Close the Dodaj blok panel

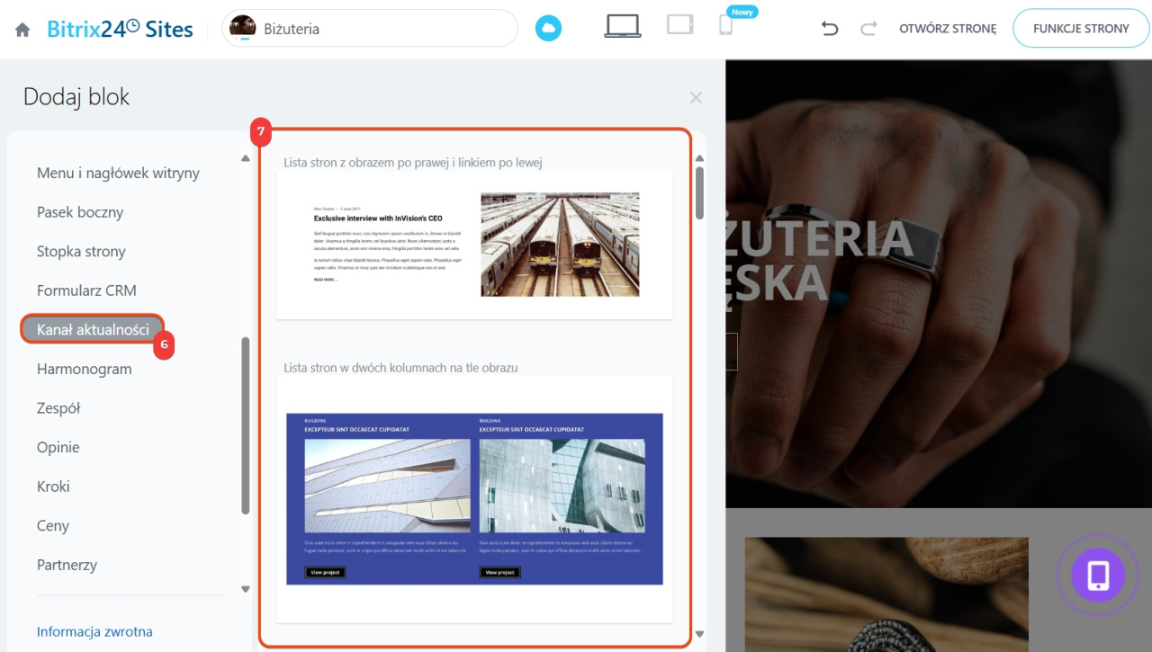696,97
